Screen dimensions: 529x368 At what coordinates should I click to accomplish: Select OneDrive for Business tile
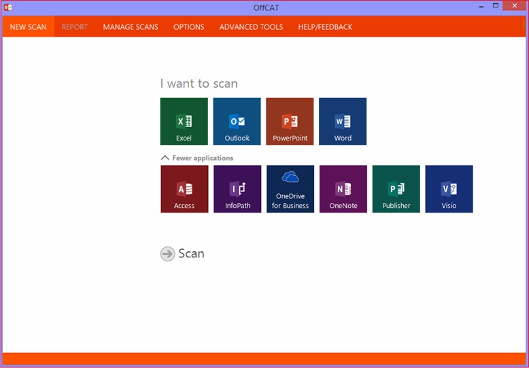[x=290, y=189]
